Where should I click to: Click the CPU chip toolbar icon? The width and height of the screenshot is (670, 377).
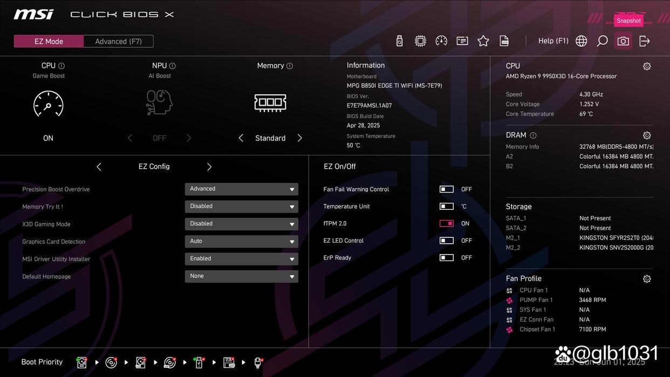tap(420, 41)
